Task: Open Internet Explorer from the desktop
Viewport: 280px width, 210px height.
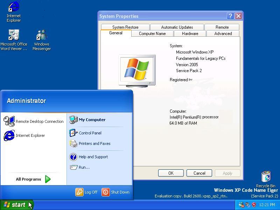Action: 13,9
